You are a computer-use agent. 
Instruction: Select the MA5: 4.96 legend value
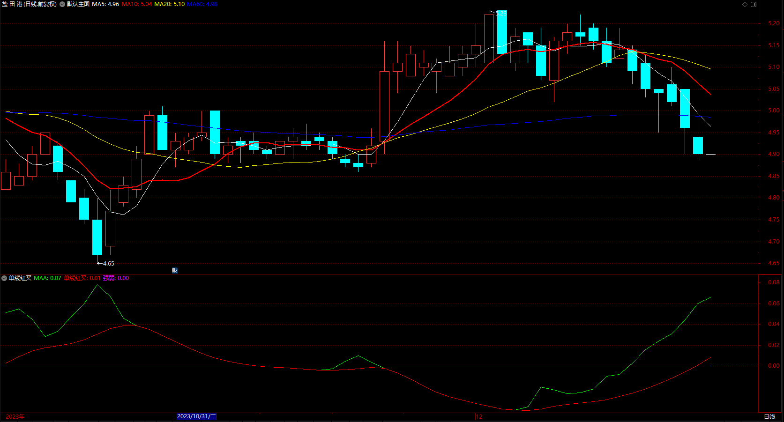pyautogui.click(x=105, y=4)
